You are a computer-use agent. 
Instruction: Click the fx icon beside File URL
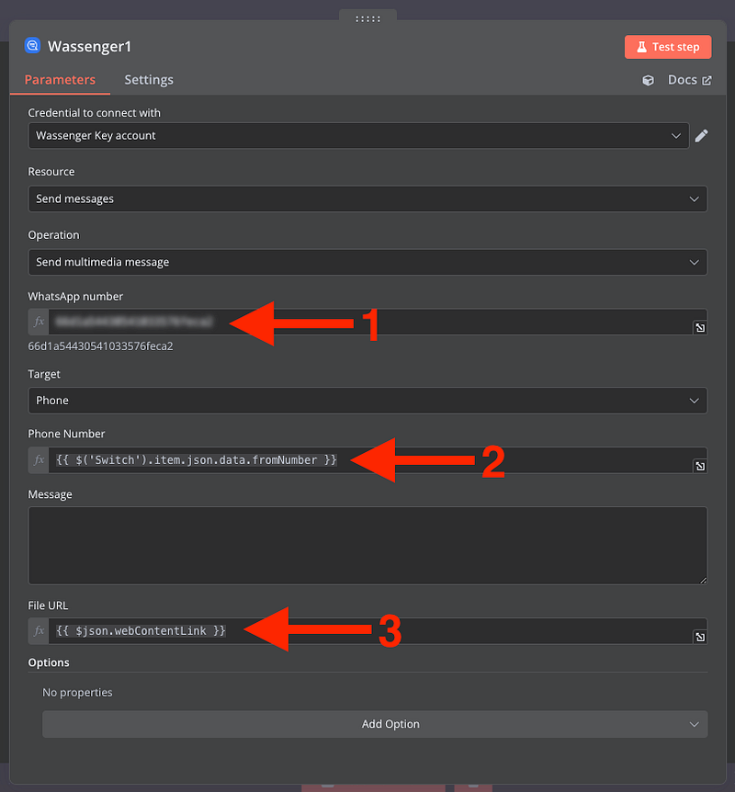39,631
